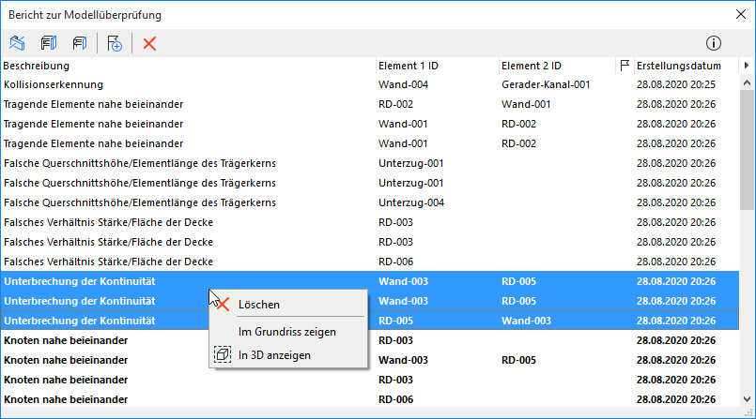Click the vertical scrollbar thumb
The image size is (756, 419).
(747, 150)
